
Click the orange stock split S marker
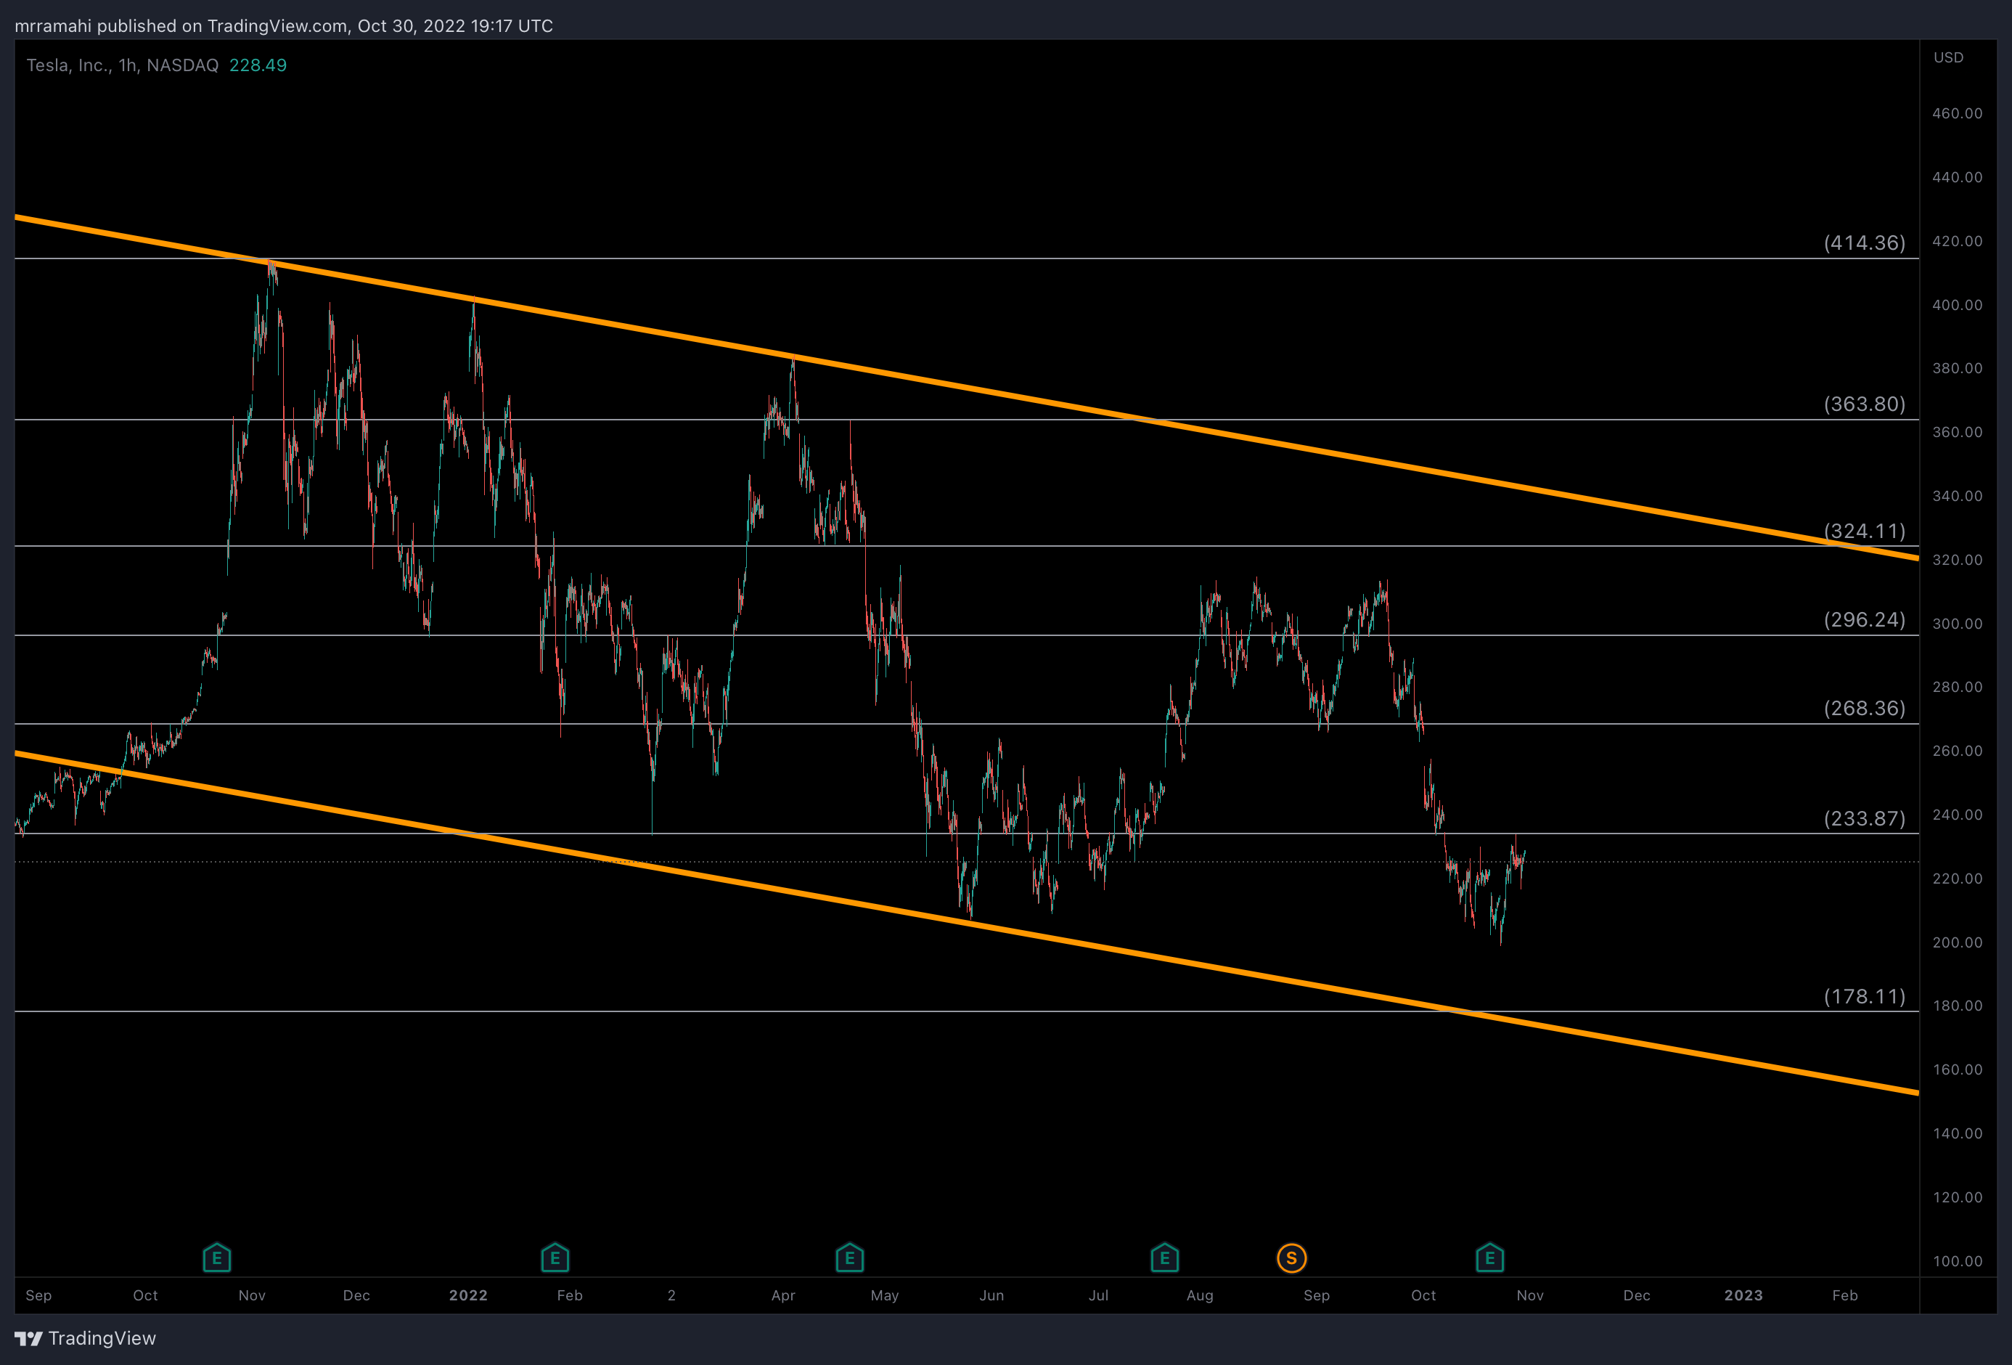[x=1291, y=1258]
